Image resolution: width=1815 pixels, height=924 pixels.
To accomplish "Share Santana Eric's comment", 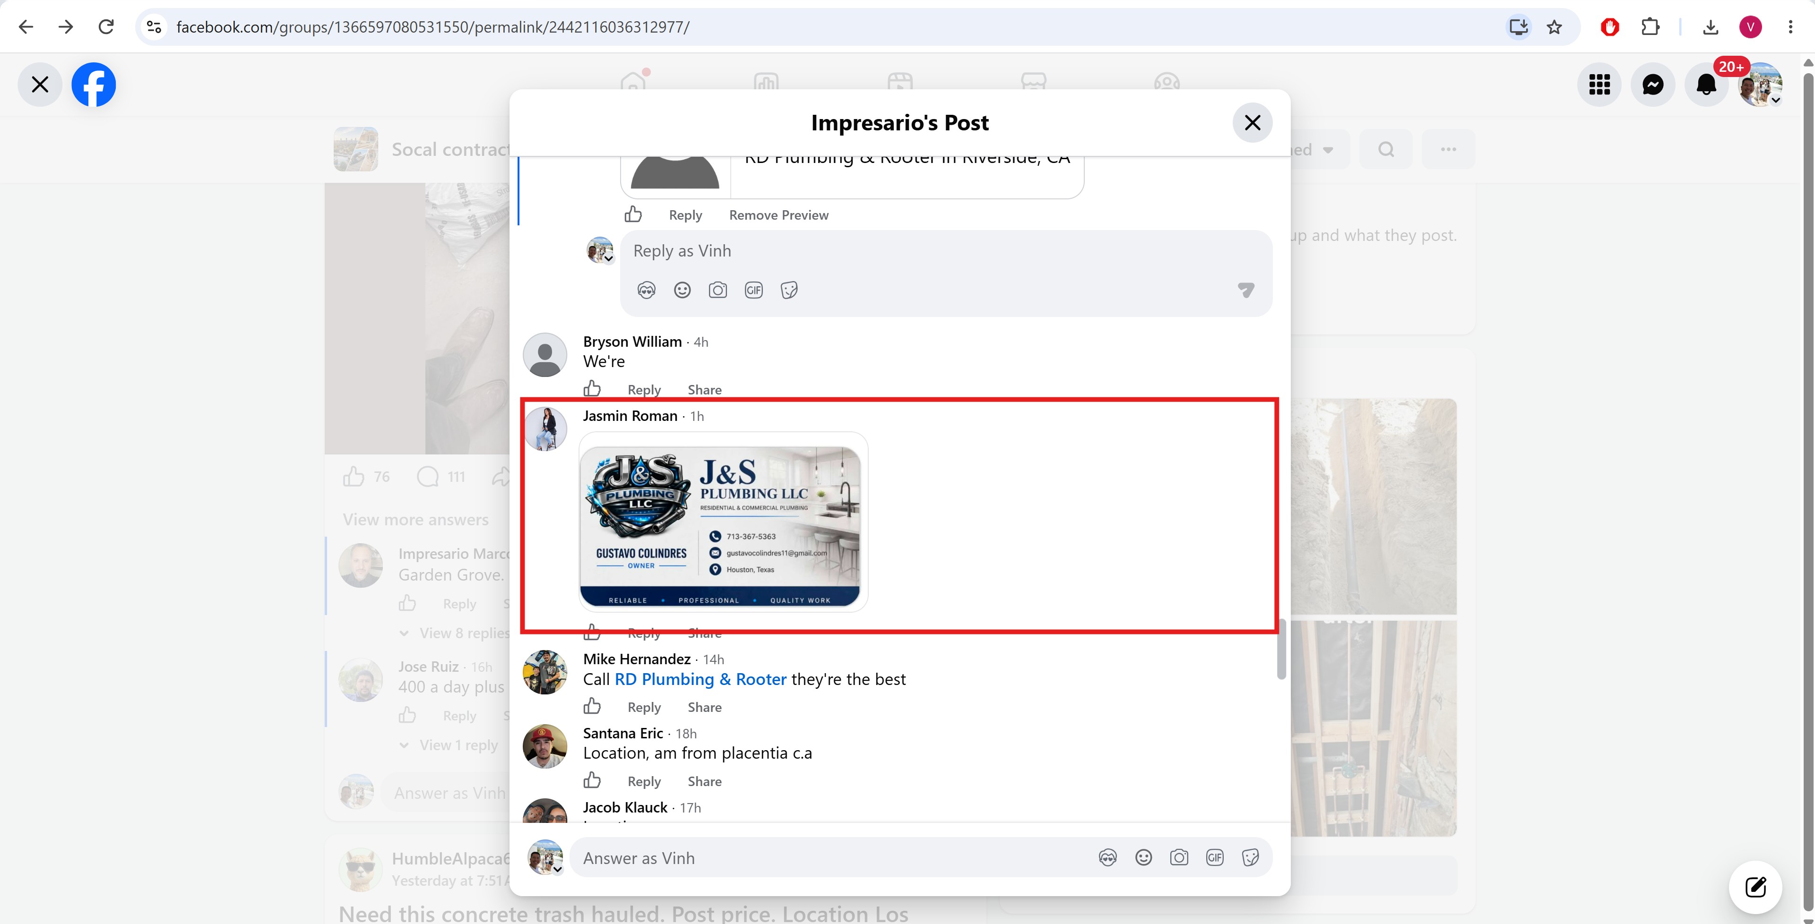I will [705, 781].
